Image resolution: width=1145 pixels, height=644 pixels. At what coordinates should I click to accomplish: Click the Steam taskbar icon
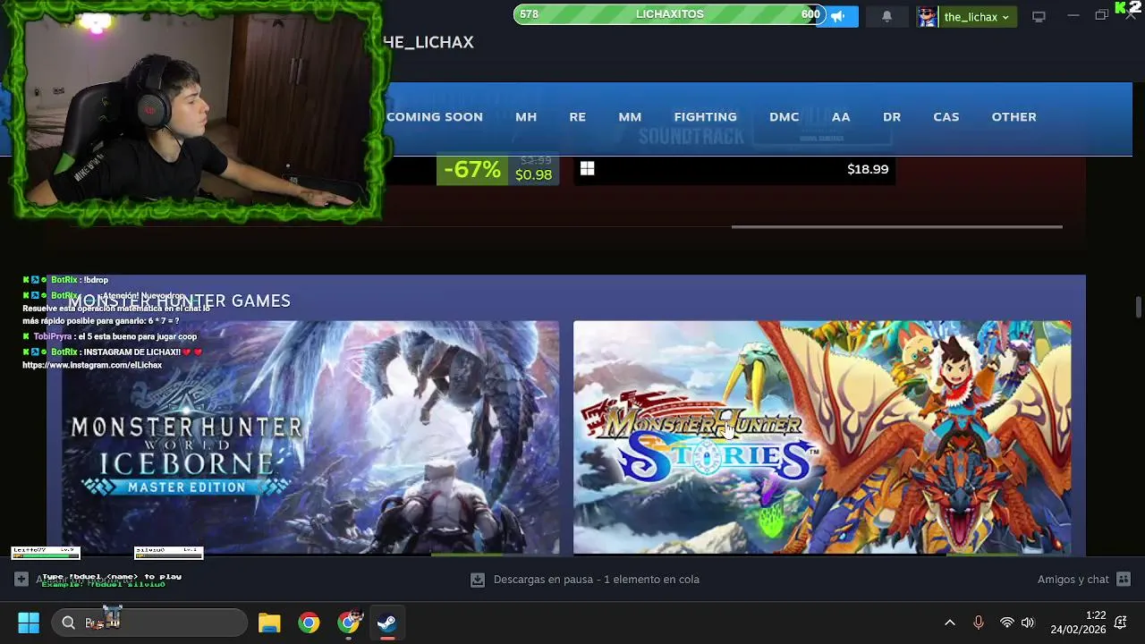coord(386,623)
